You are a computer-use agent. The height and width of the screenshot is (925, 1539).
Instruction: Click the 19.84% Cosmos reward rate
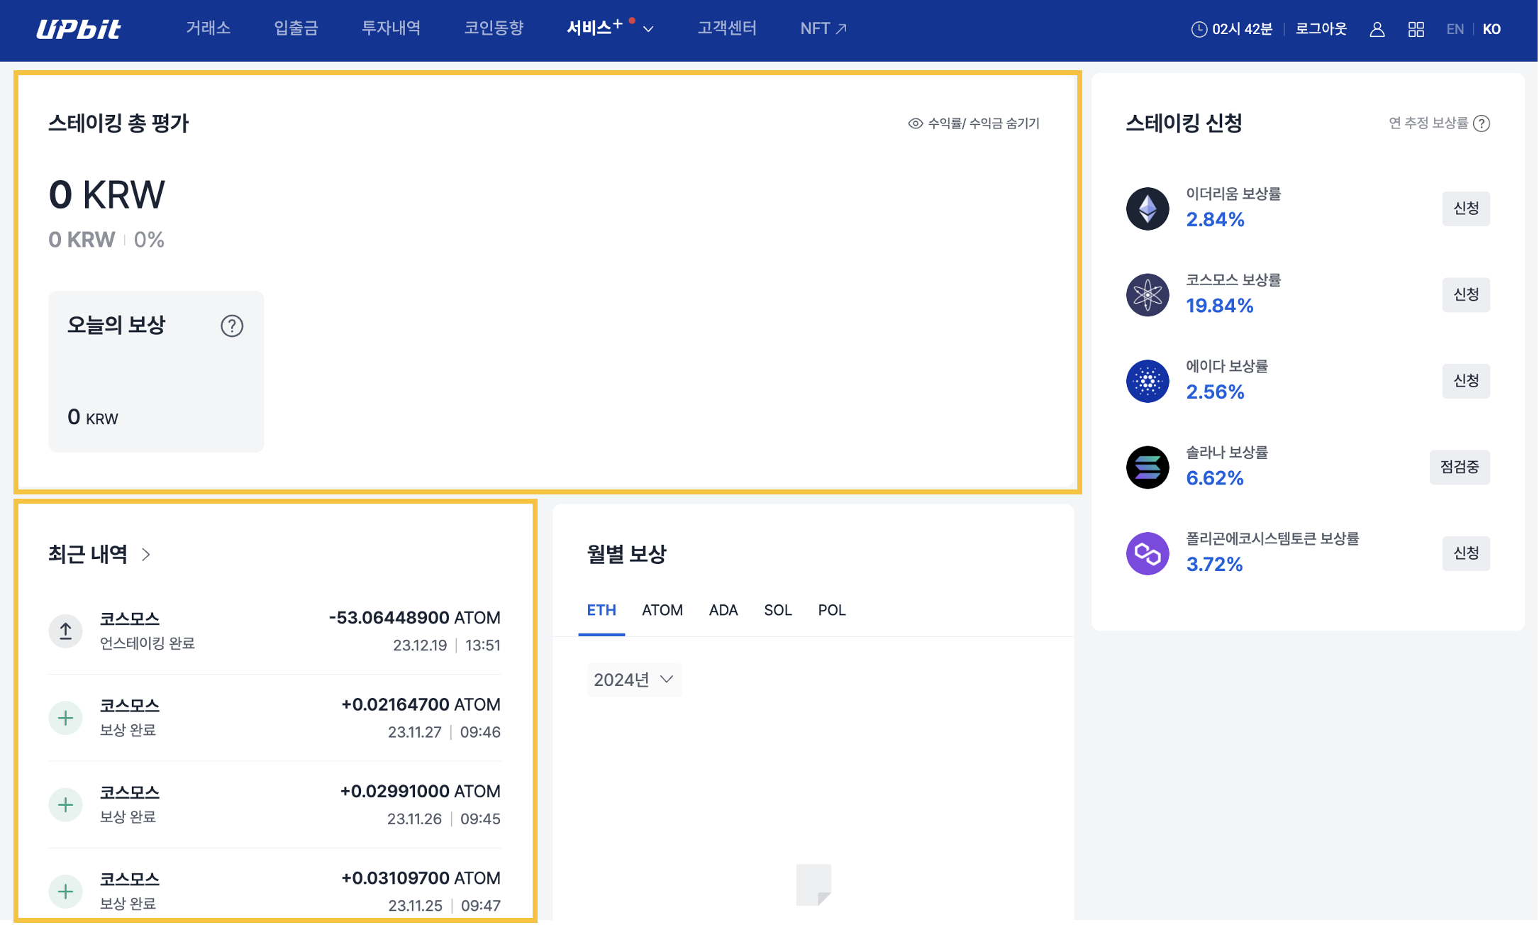(x=1220, y=306)
